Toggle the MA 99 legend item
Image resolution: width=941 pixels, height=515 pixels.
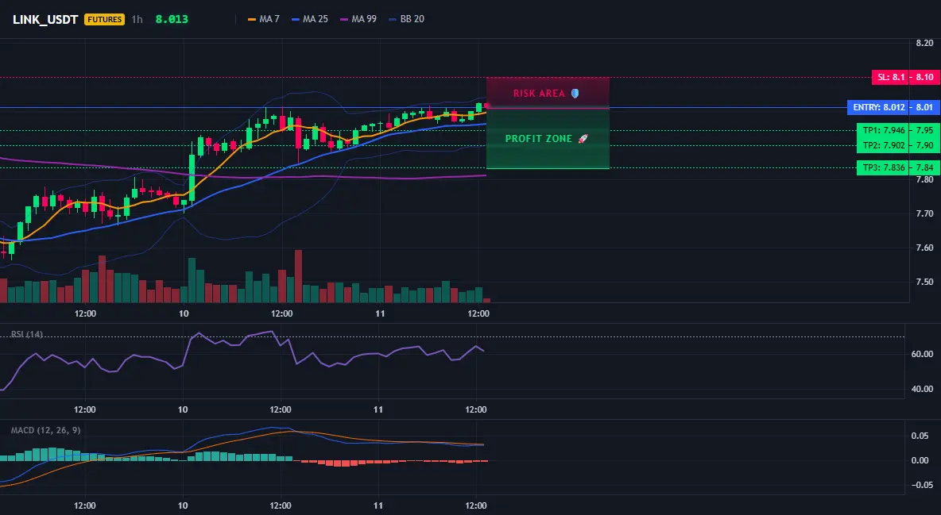(x=358, y=19)
